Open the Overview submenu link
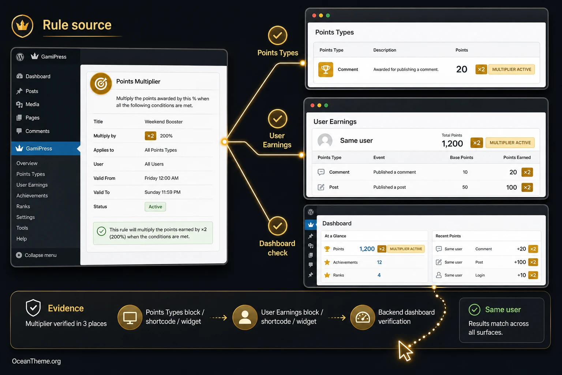 coord(27,163)
